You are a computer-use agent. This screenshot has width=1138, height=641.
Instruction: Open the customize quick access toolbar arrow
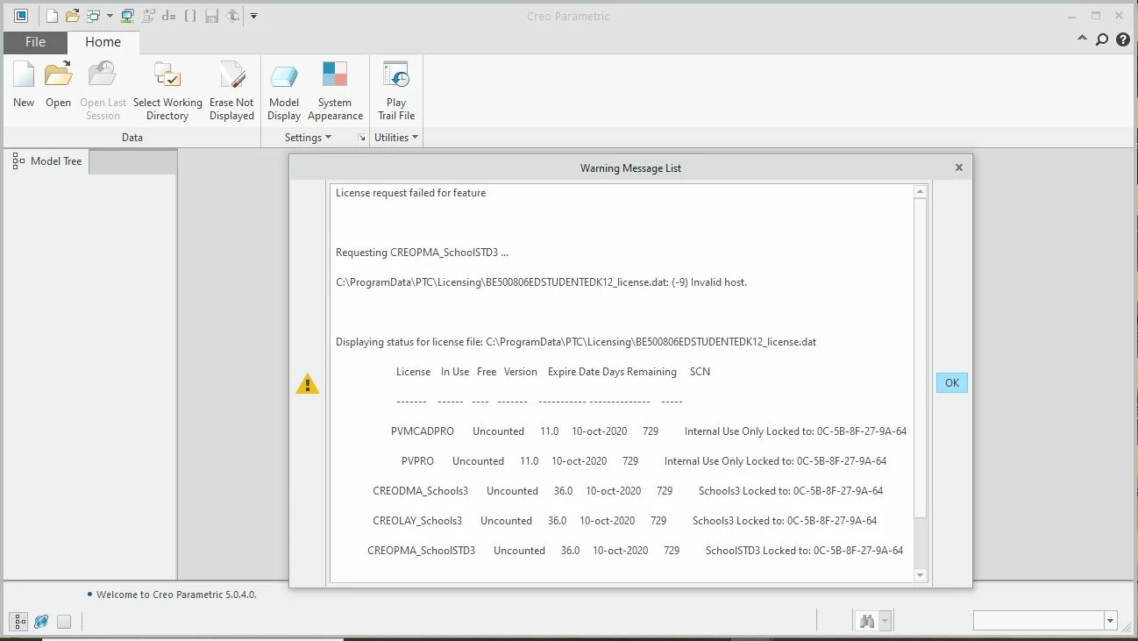tap(253, 16)
